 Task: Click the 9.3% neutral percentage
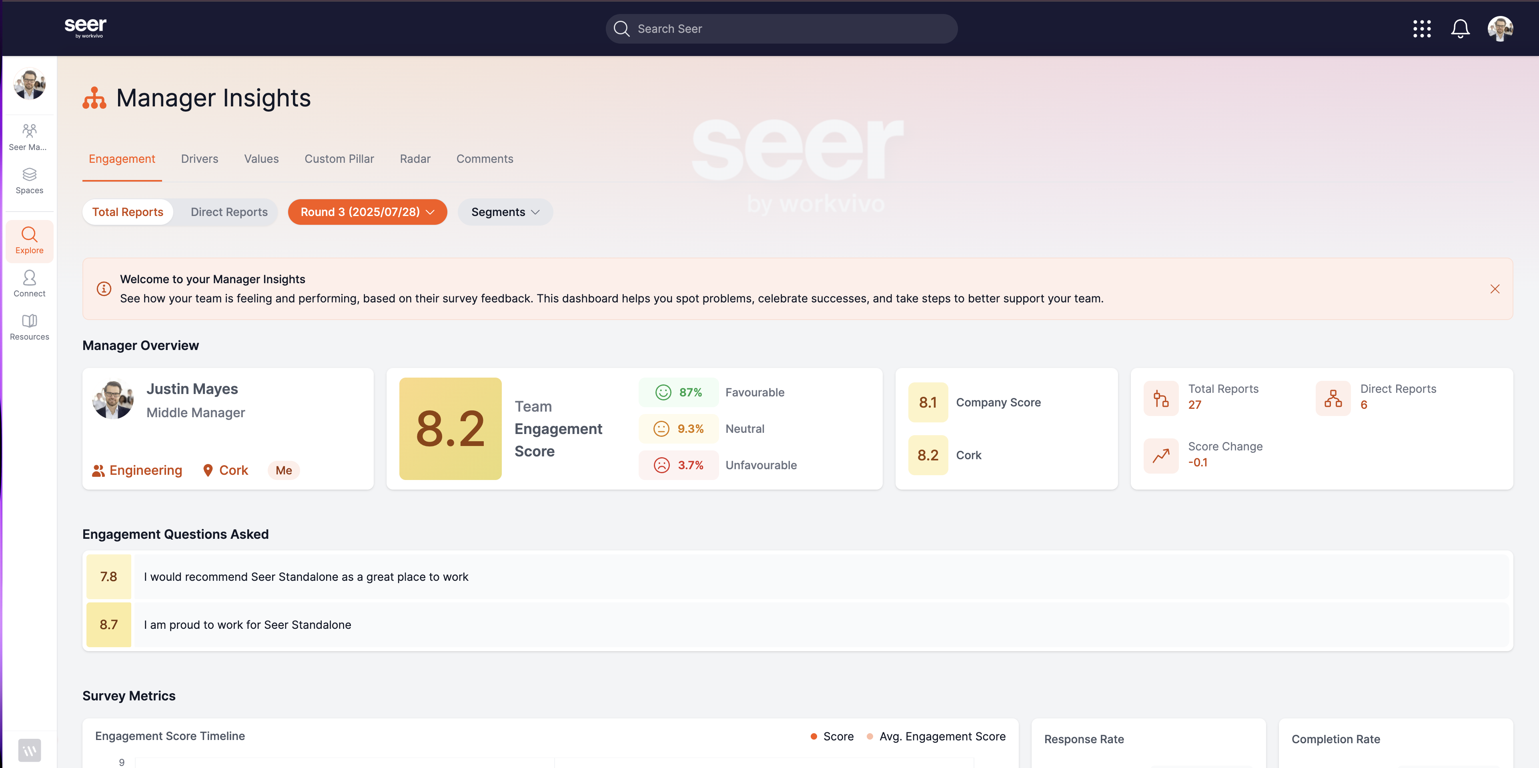pyautogui.click(x=690, y=429)
